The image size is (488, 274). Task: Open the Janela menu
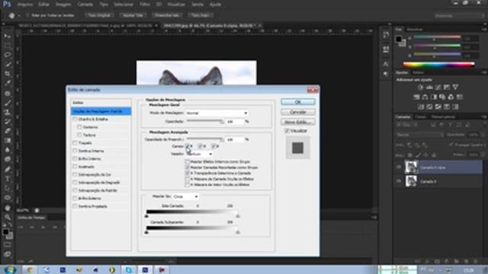tap(197, 5)
